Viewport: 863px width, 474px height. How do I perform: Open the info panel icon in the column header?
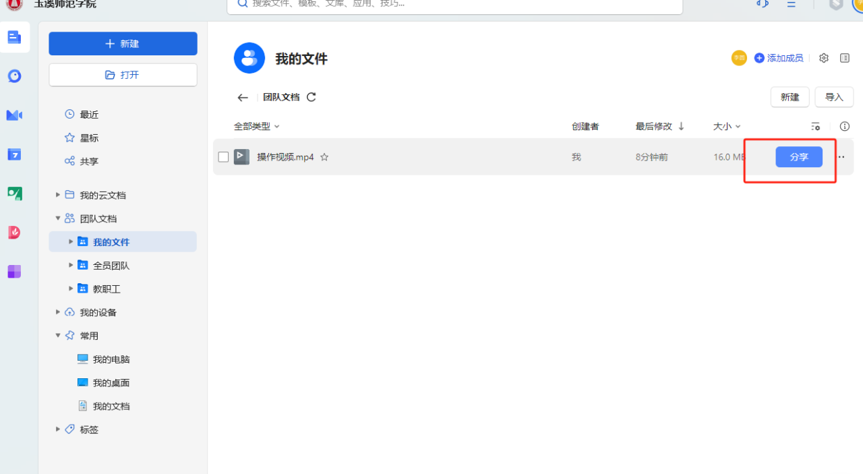click(x=844, y=126)
